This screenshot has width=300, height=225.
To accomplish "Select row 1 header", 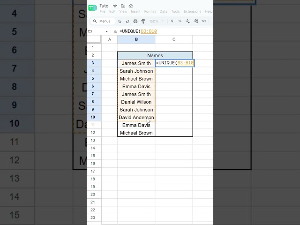I will pyautogui.click(x=94, y=47).
